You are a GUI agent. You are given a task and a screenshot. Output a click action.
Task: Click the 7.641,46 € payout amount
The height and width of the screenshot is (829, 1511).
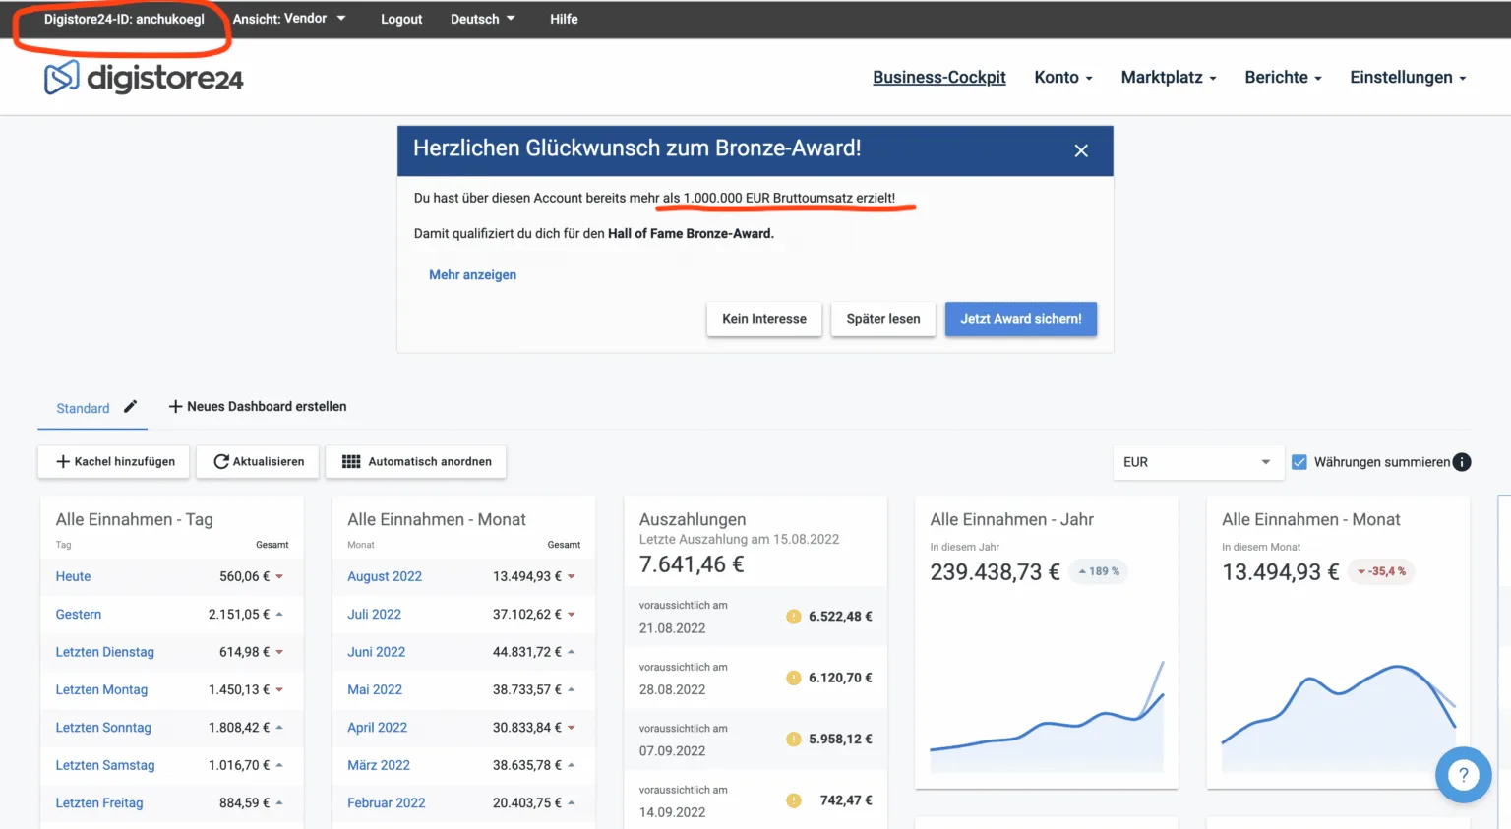pyautogui.click(x=692, y=564)
